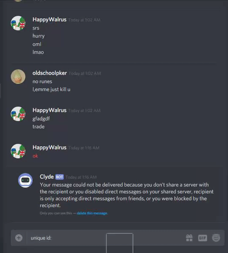The image size is (228, 253).
Task: Click HappyWalrus username above 'gfadgdf'
Action: point(49,110)
